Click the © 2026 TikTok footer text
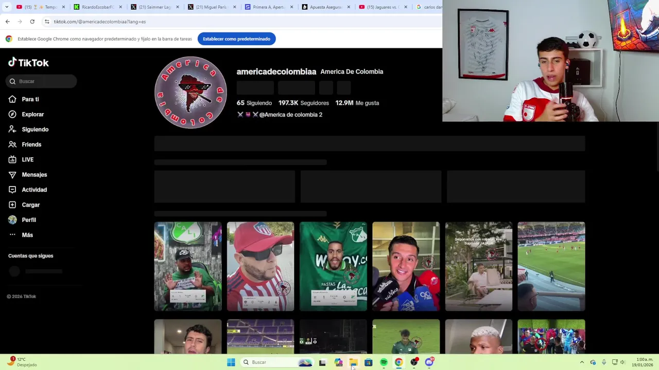659x370 pixels. pyautogui.click(x=21, y=297)
